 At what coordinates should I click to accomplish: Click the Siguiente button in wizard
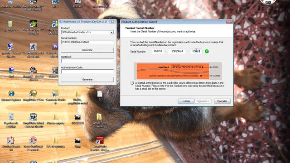(x=203, y=101)
